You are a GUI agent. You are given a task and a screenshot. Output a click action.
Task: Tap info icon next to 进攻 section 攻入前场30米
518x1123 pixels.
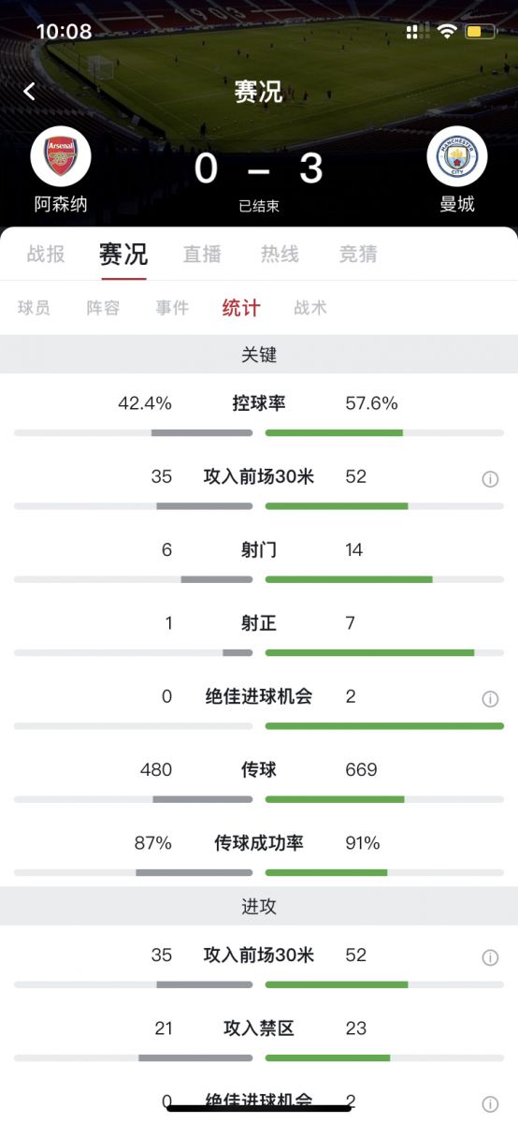[x=490, y=957]
